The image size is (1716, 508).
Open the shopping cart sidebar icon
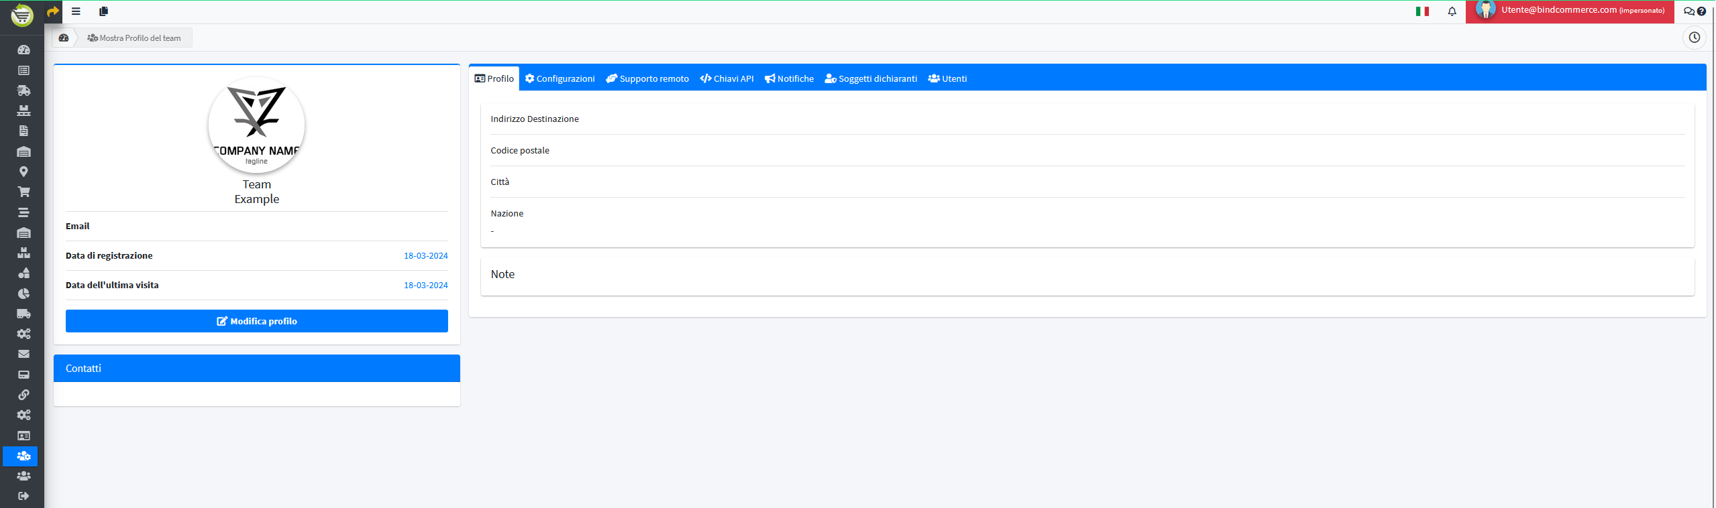[23, 192]
